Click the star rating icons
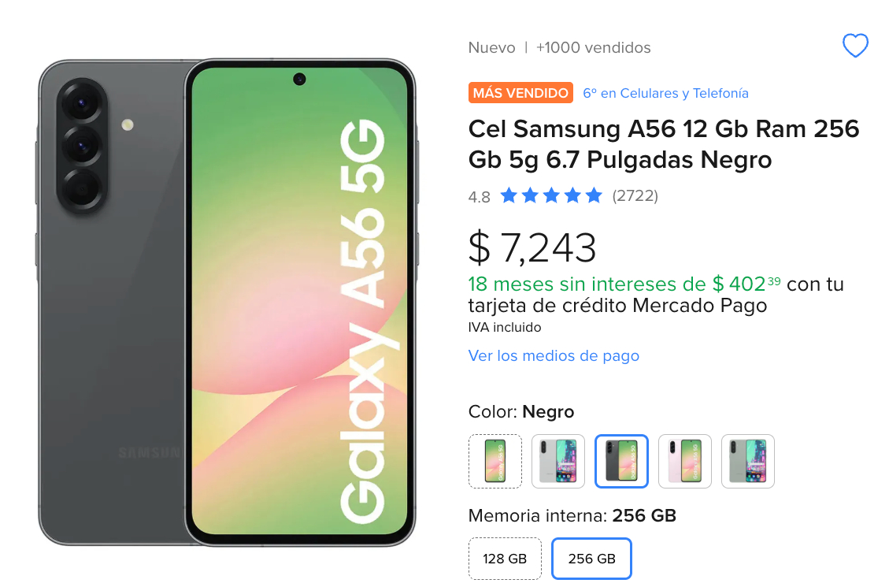The width and height of the screenshot is (889, 587). pyautogui.click(x=551, y=195)
